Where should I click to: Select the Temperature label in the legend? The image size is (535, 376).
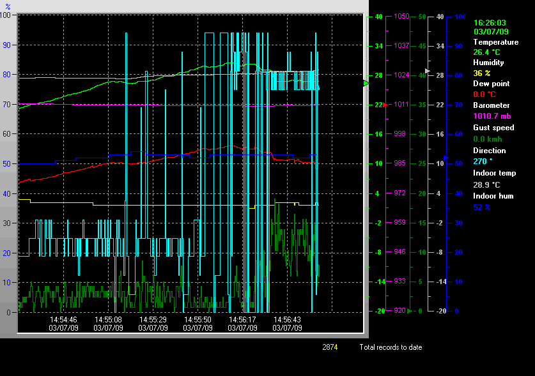pos(495,42)
